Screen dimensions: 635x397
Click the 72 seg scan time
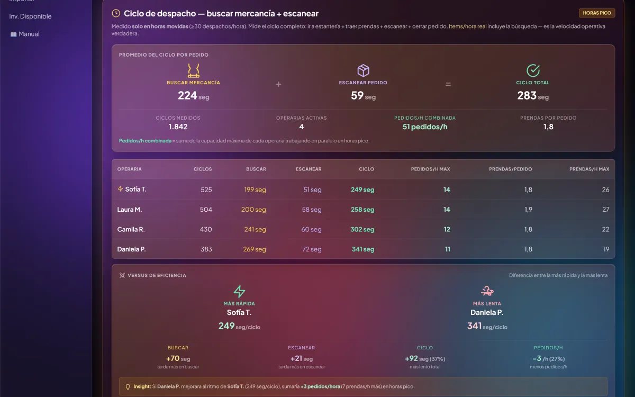point(312,249)
